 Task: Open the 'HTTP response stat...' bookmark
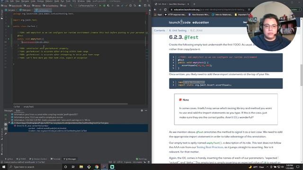point(175,15)
